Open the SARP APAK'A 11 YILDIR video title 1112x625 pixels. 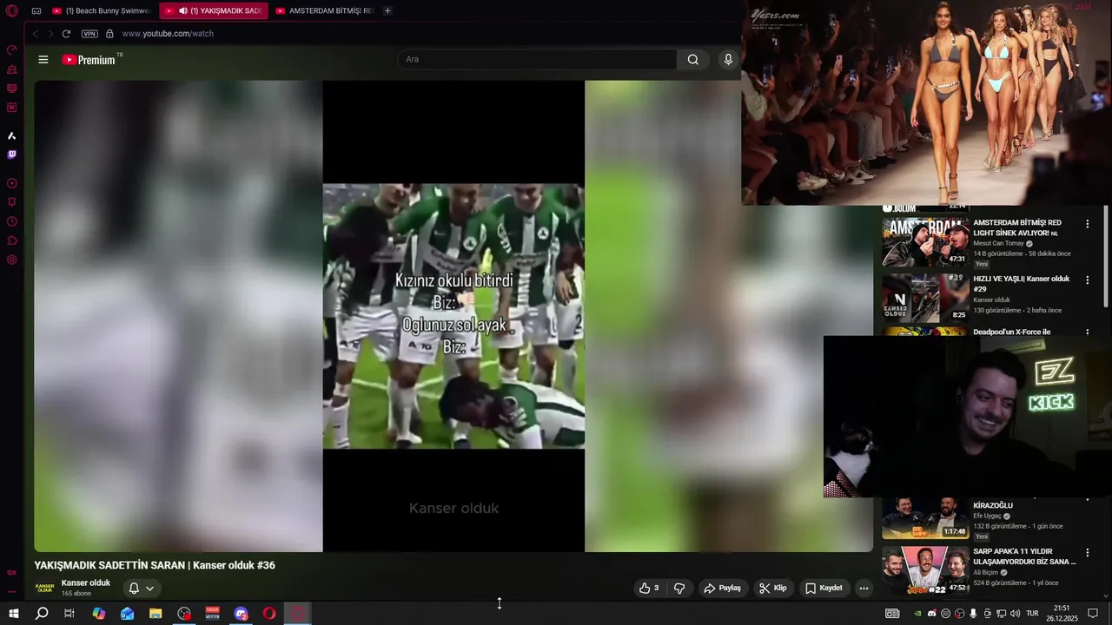coord(1024,556)
